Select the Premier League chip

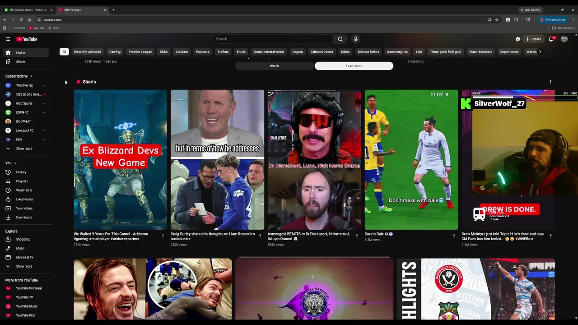140,51
